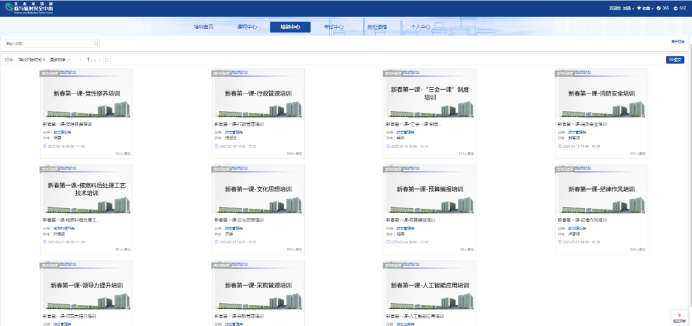Viewport: 692px width, 326px height.
Task: Open the 预算编报培训 cover thumbnail
Action: click(x=430, y=189)
